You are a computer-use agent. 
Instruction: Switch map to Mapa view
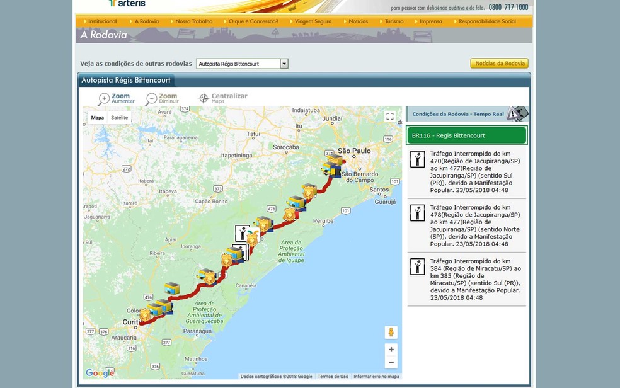(97, 118)
